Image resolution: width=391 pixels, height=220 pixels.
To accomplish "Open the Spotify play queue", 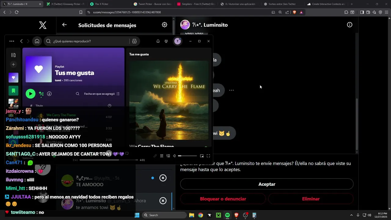I will point(162,156).
